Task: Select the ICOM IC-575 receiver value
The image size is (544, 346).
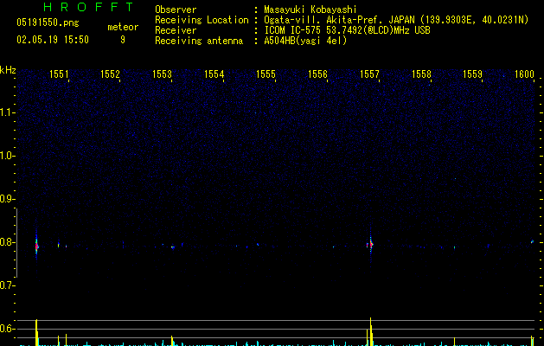Action: pyautogui.click(x=348, y=30)
